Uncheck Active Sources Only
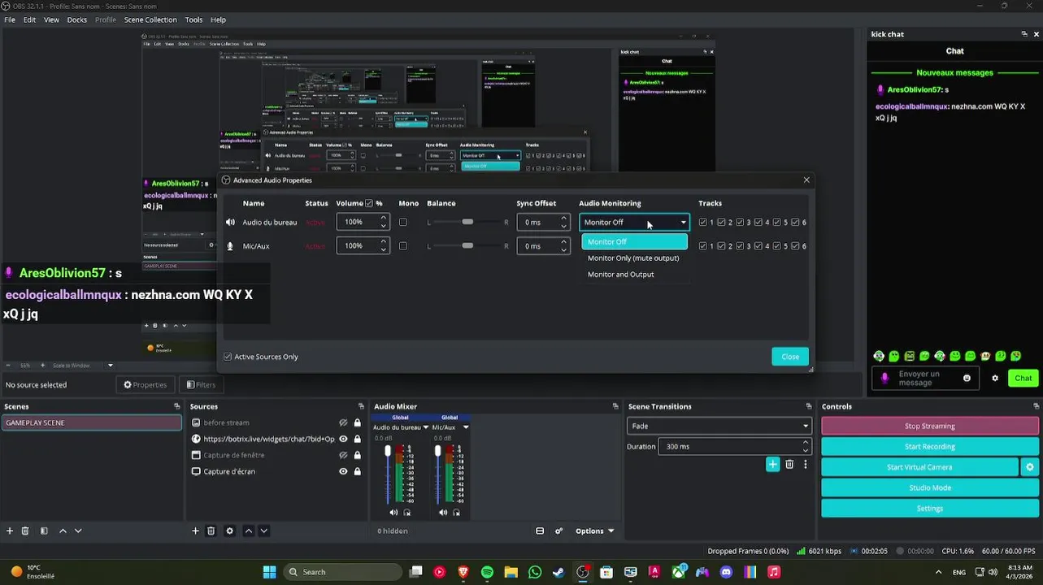 [228, 357]
